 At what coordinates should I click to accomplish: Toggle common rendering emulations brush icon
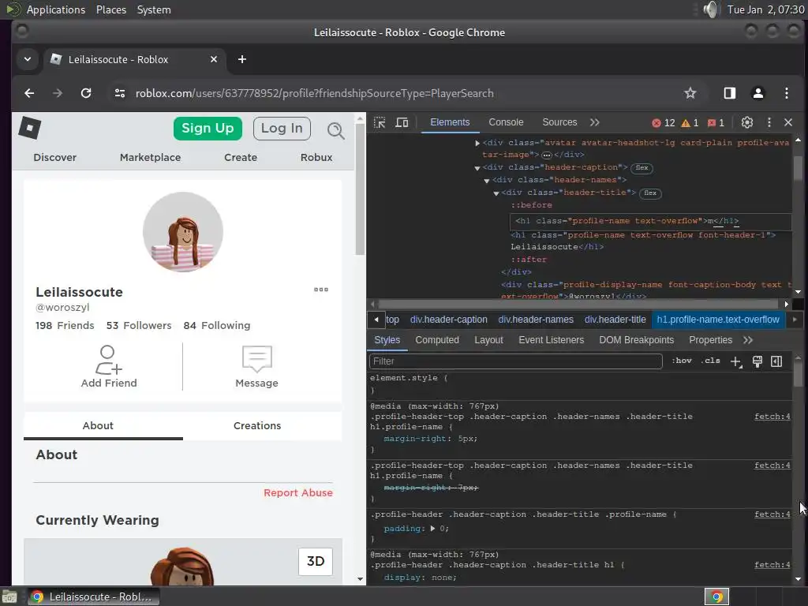(757, 361)
